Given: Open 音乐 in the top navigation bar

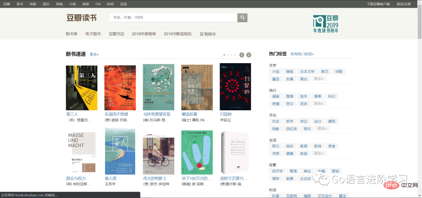Looking at the screenshot, I should (x=46, y=4).
